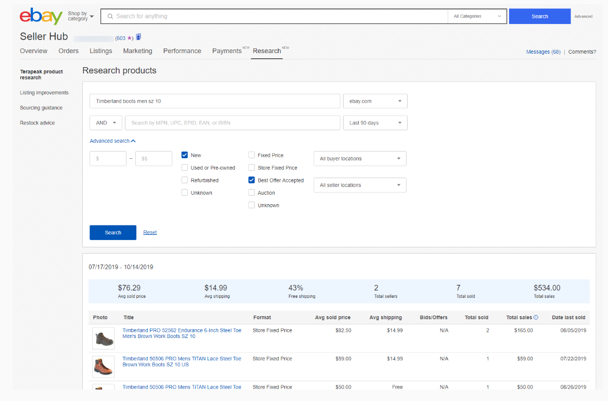Screen dimensions: 608x401
Task: Collapse the Advanced search section
Action: tap(112, 141)
